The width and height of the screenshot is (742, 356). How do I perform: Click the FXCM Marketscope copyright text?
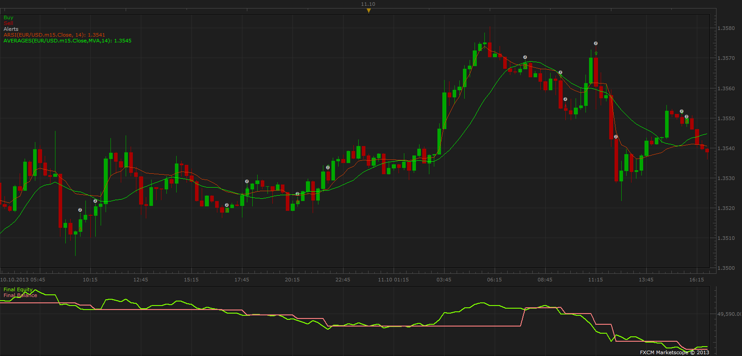(674, 352)
